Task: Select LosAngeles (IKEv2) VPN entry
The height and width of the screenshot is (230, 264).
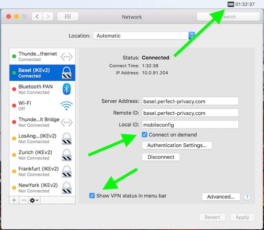Action: pyautogui.click(x=42, y=138)
